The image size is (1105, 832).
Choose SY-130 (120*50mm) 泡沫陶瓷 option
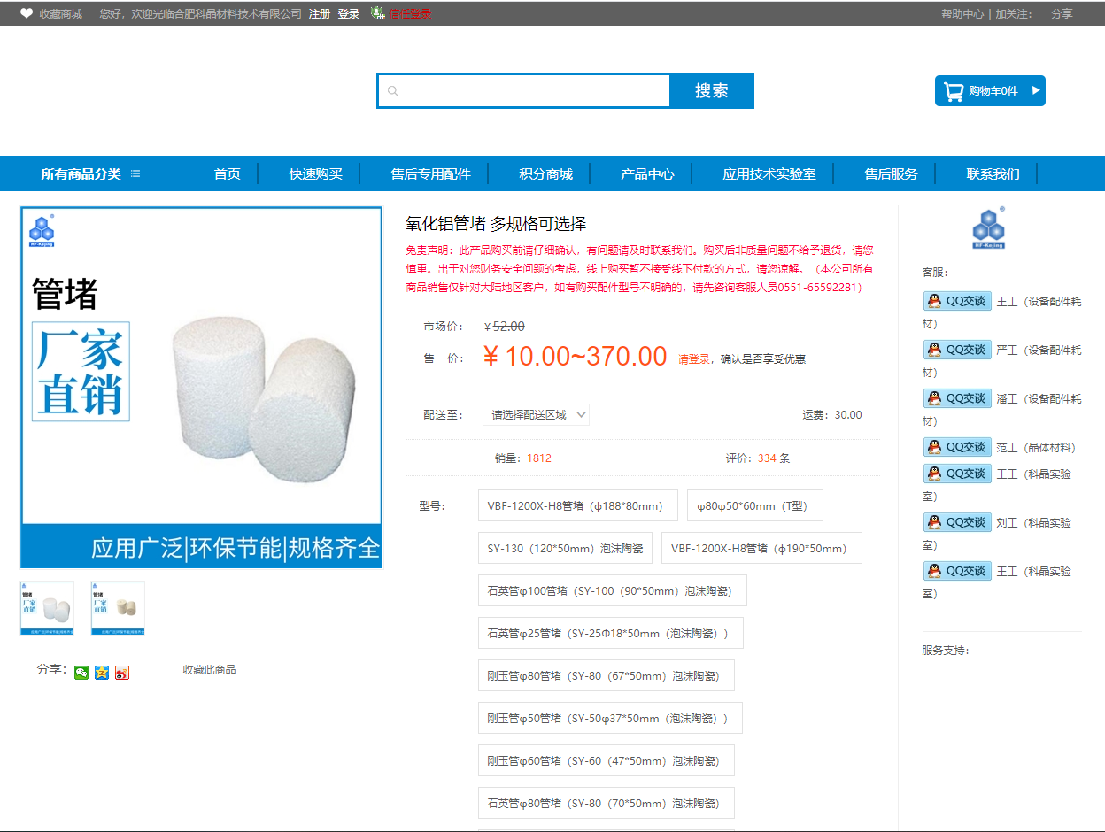point(565,548)
